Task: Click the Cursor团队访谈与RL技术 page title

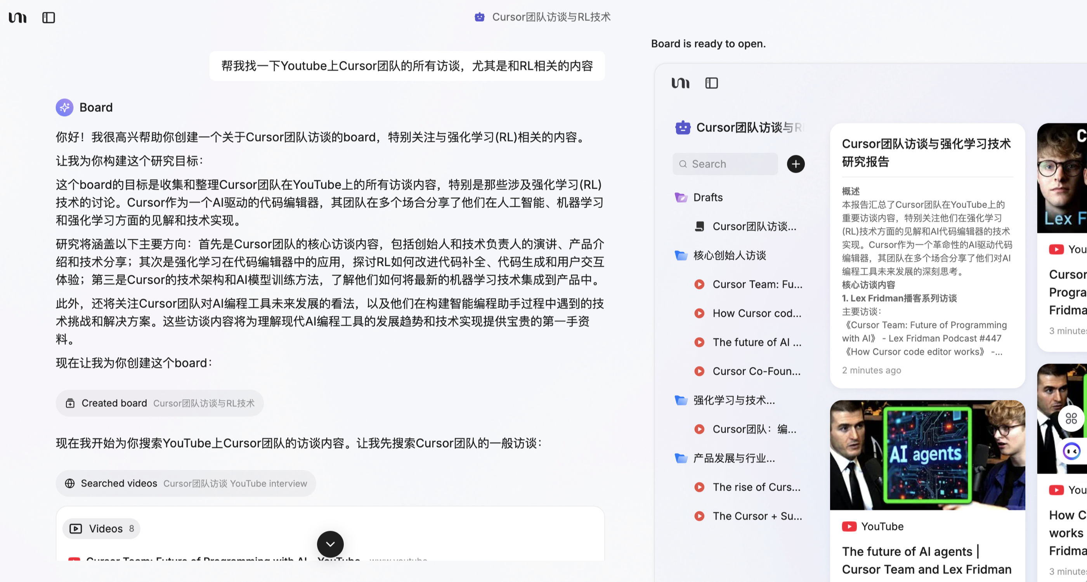Action: [551, 17]
